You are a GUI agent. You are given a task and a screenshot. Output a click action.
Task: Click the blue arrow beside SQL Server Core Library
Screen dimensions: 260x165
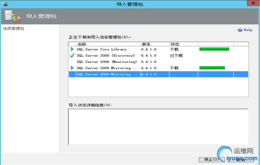72,49
